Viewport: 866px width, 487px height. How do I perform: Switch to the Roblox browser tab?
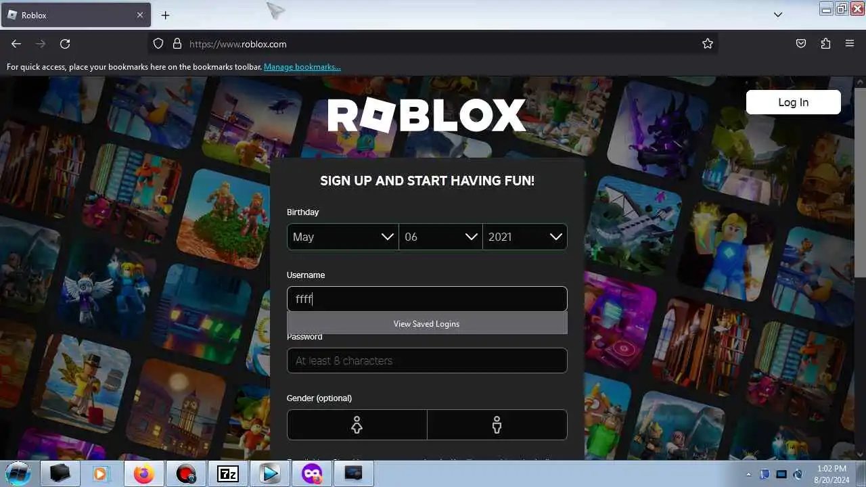(76, 15)
